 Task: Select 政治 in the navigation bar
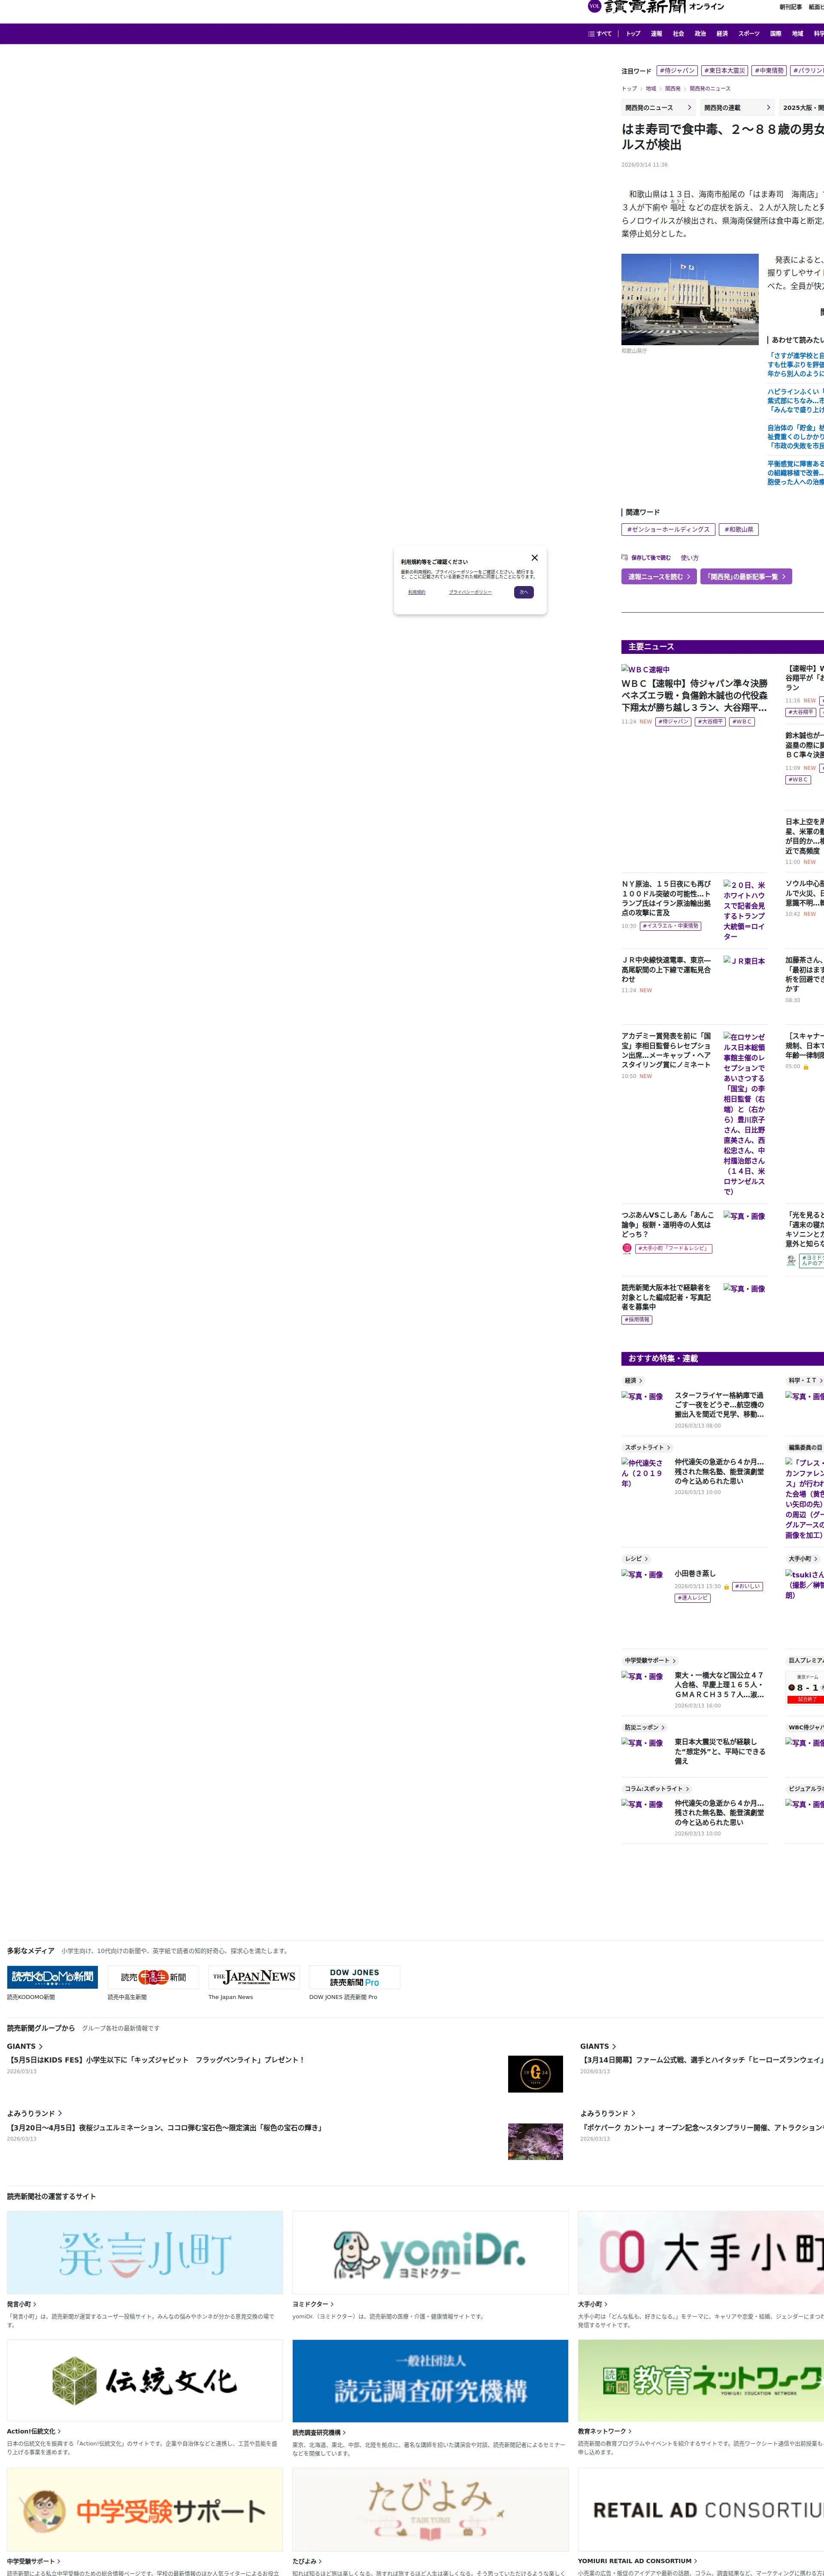[700, 34]
